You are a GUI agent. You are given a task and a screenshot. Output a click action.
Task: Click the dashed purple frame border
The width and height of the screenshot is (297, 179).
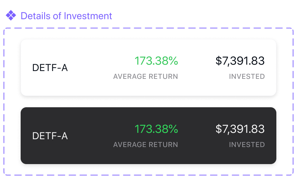(148, 28)
